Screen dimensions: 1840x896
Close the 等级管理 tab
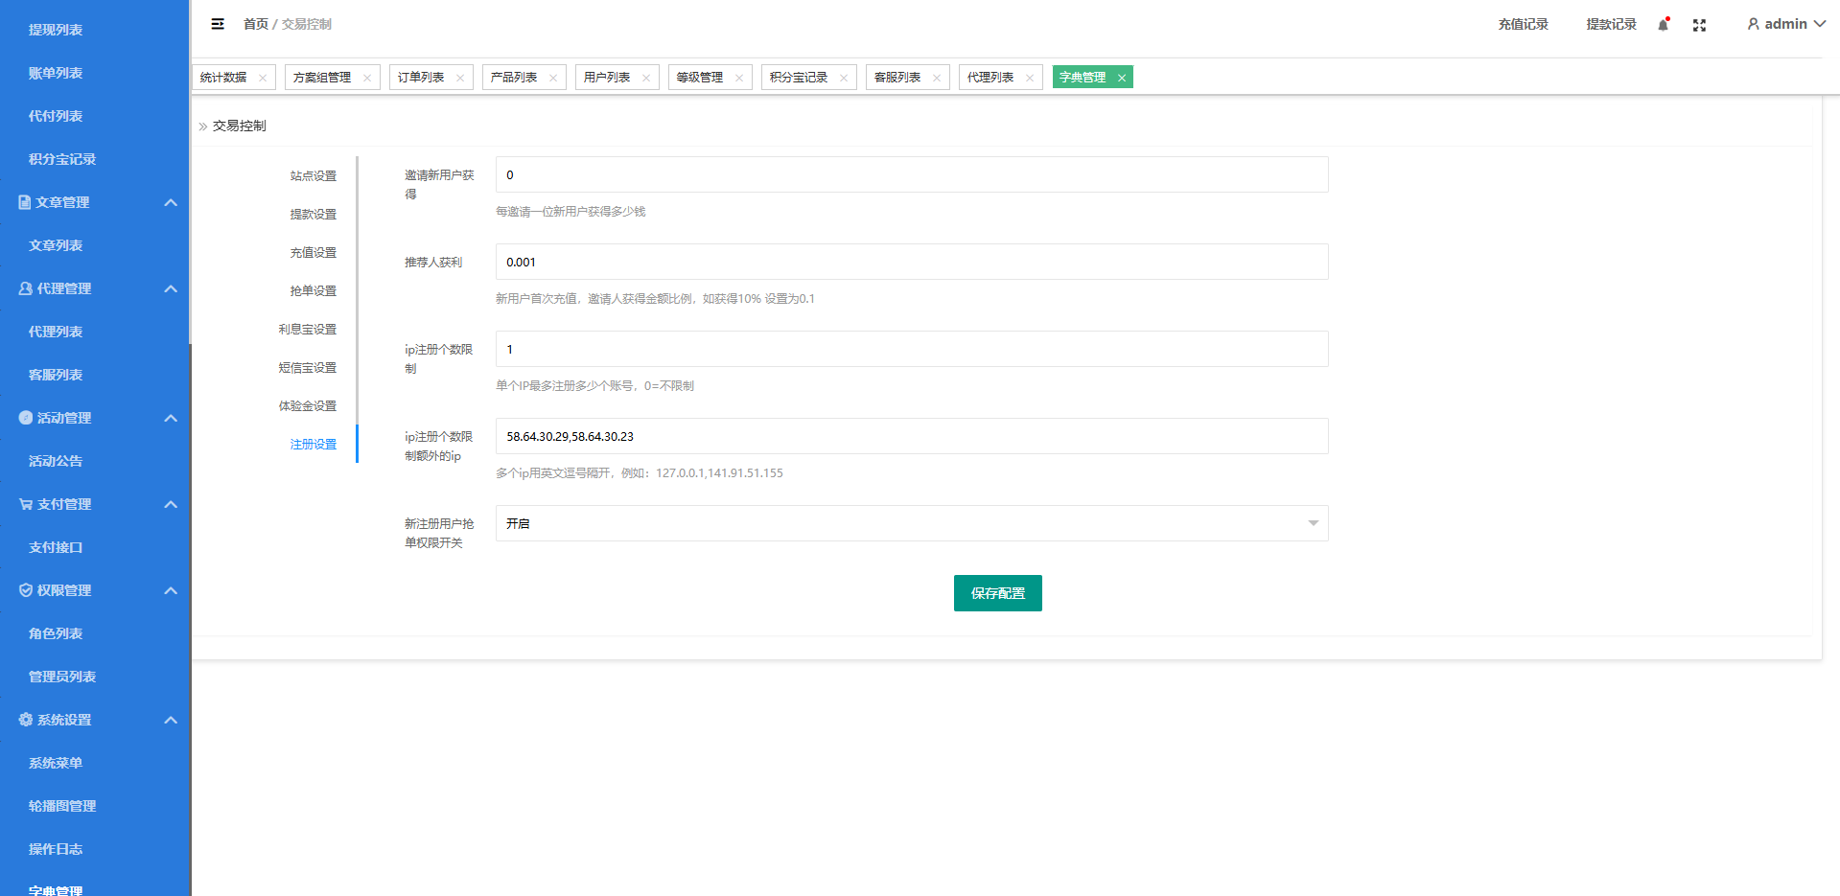click(x=739, y=79)
